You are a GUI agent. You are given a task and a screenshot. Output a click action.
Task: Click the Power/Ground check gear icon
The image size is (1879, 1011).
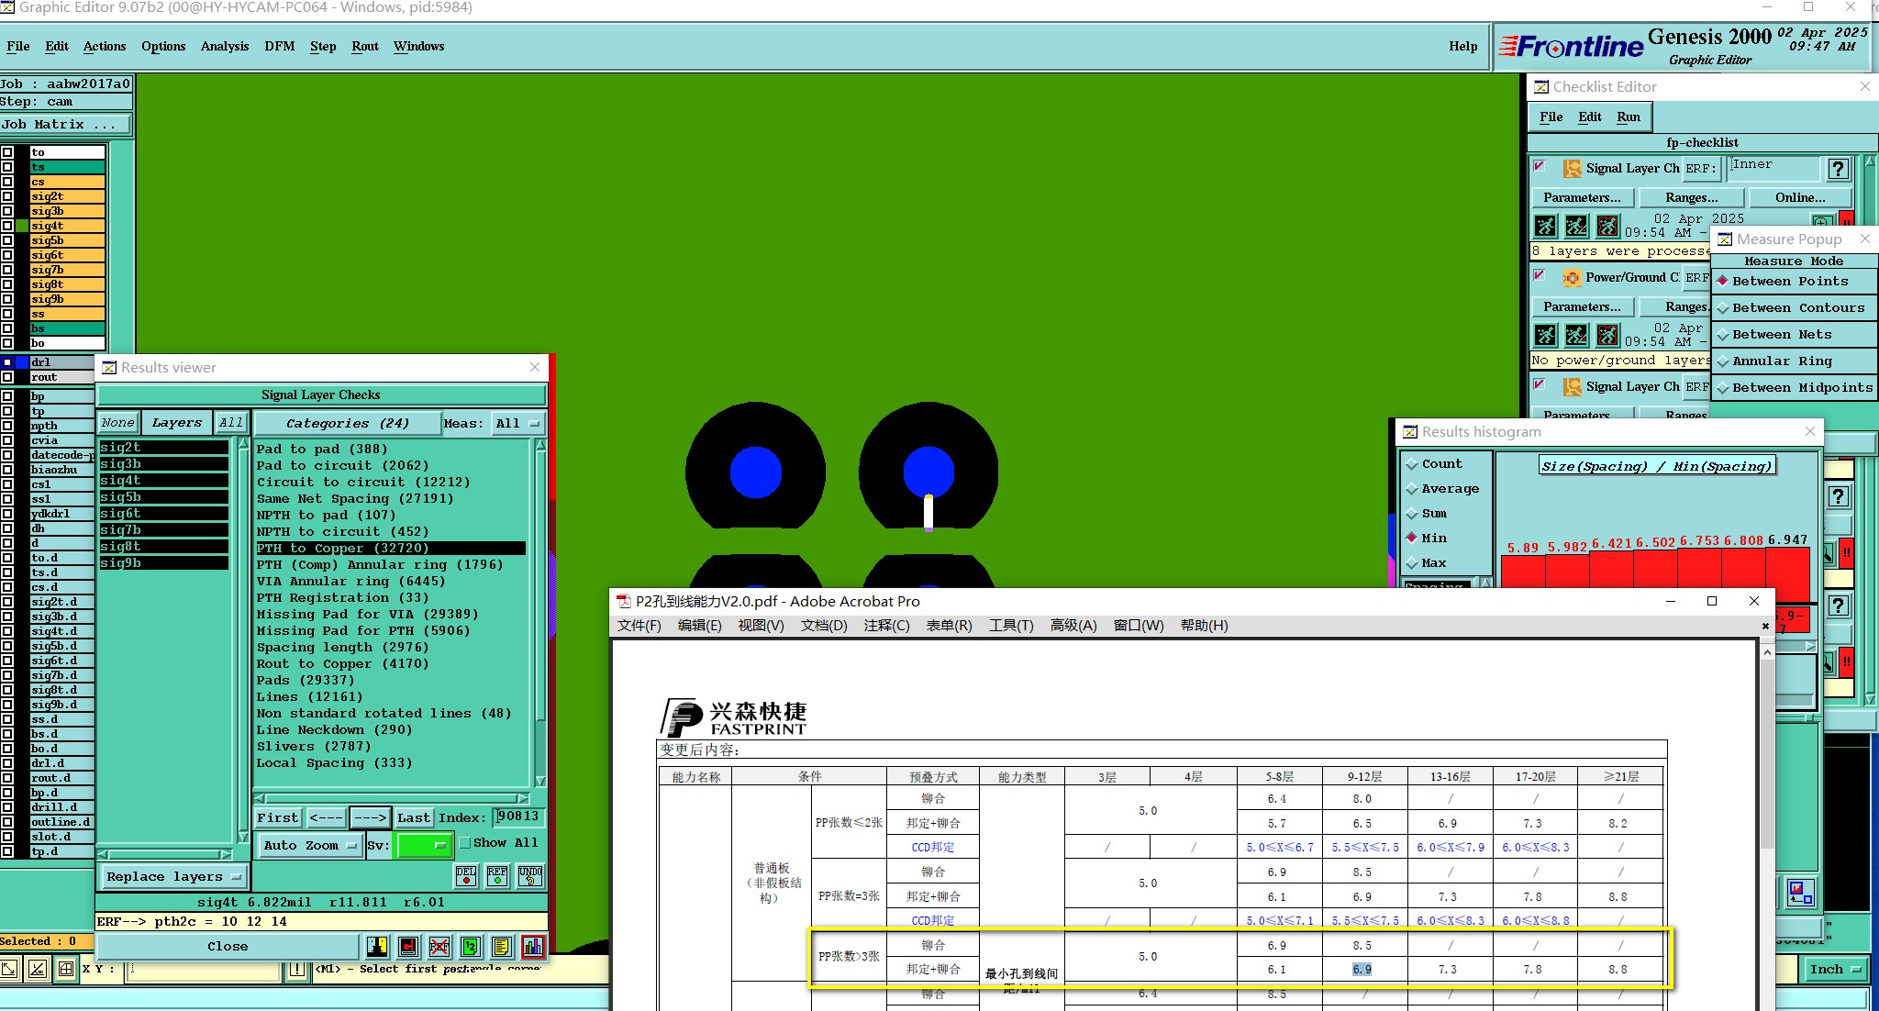(x=1573, y=278)
